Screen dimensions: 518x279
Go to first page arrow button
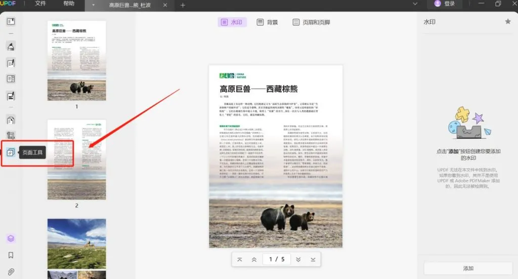(239, 259)
